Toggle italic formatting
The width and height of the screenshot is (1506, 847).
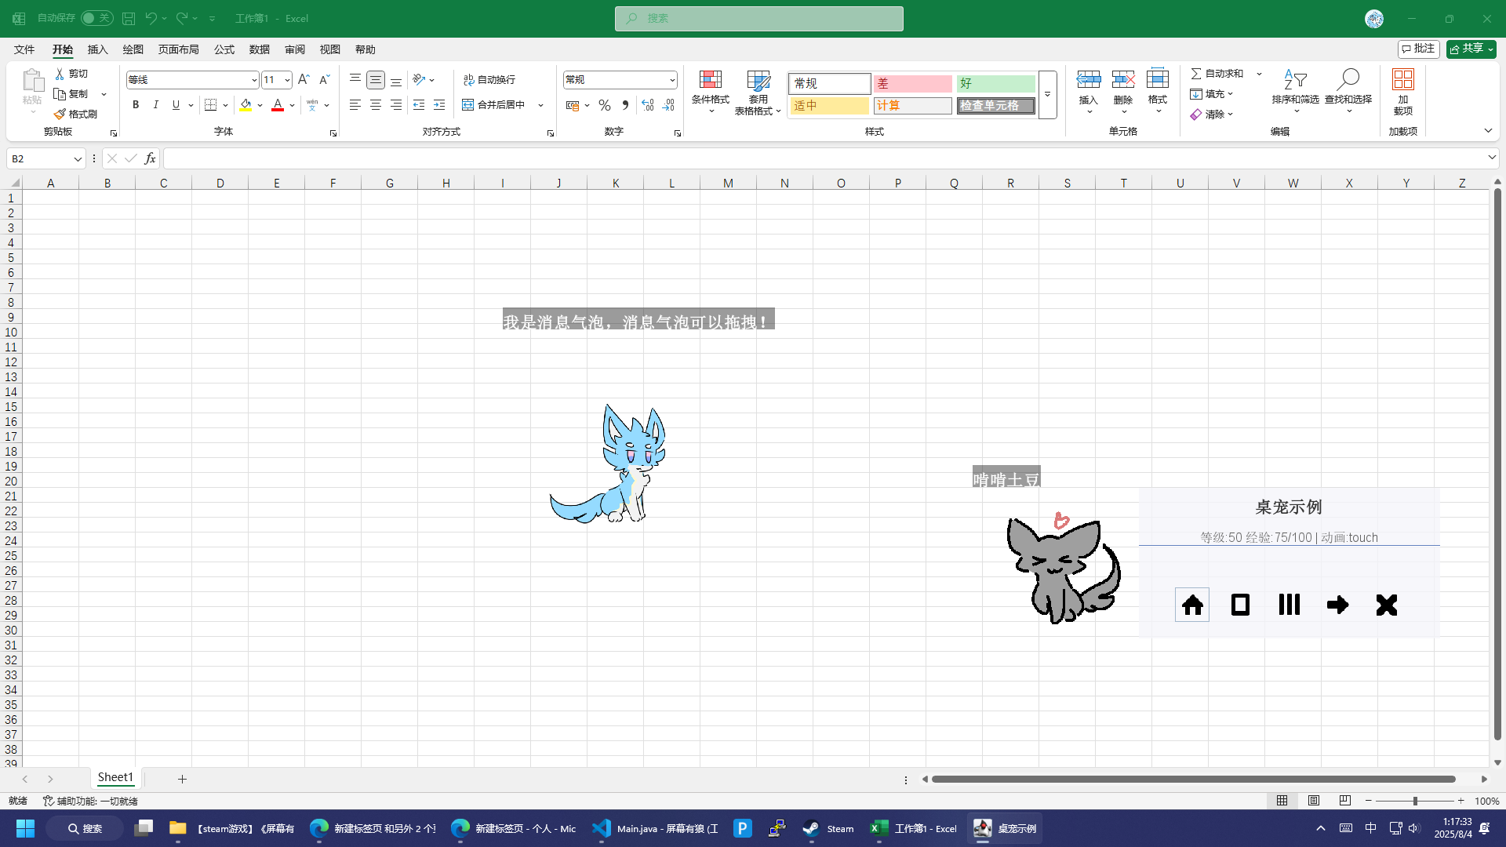click(x=155, y=105)
